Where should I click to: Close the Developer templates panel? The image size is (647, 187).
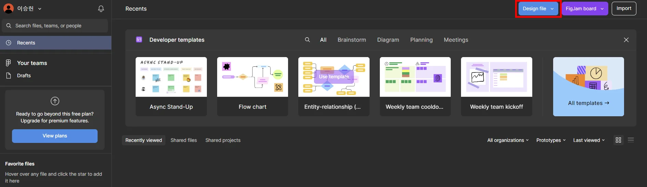[x=626, y=40]
